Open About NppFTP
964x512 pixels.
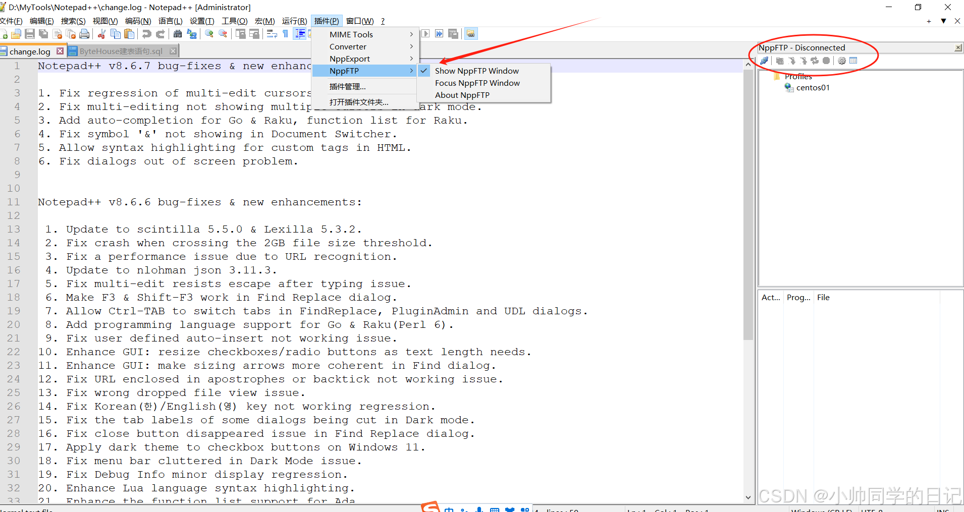click(484, 95)
